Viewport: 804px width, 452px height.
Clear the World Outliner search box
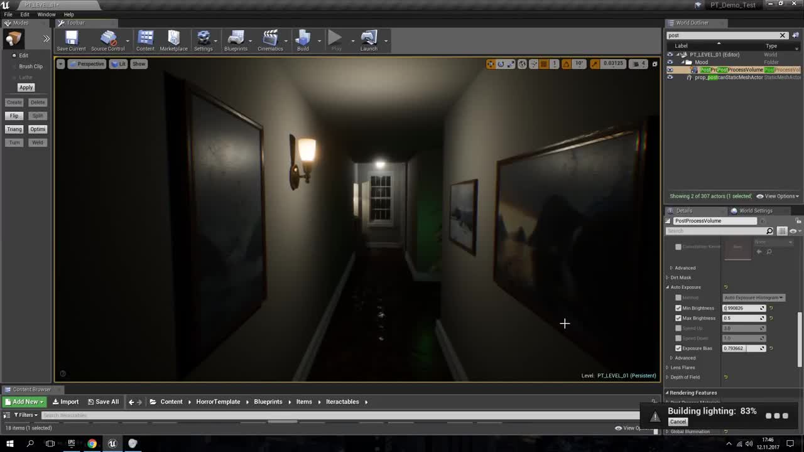coord(783,35)
